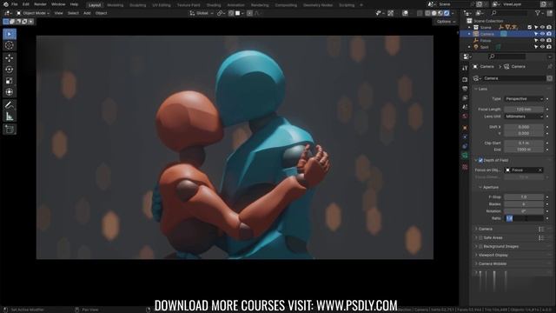Open the Object Constraints properties tab icon
The height and width of the screenshot is (313, 556).
465,146
